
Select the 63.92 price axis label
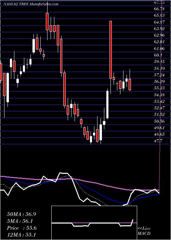click(159, 28)
